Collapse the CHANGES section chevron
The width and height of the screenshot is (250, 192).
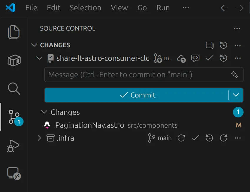click(34, 45)
